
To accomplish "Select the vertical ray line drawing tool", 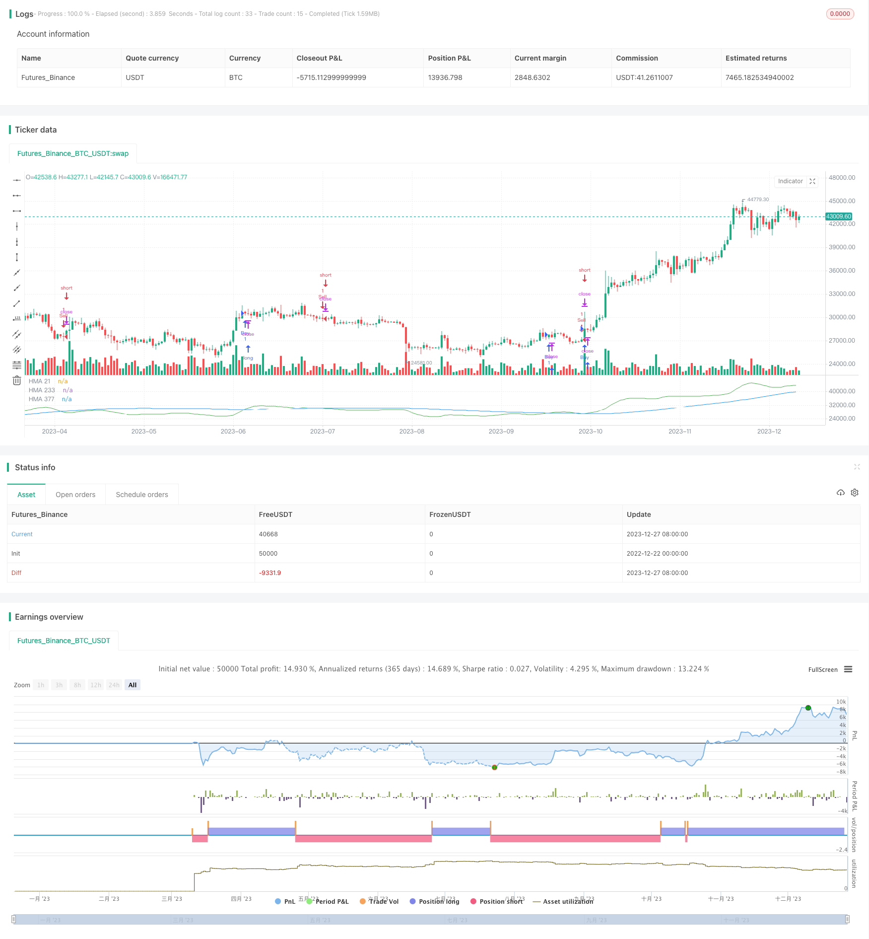I will pyautogui.click(x=17, y=242).
